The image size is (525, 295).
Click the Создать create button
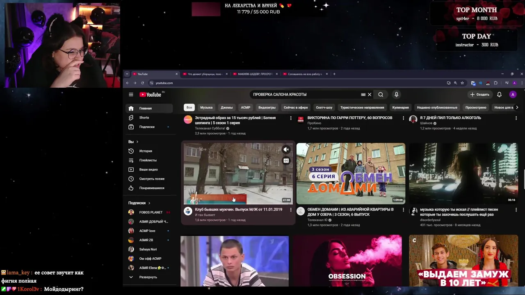tap(479, 95)
